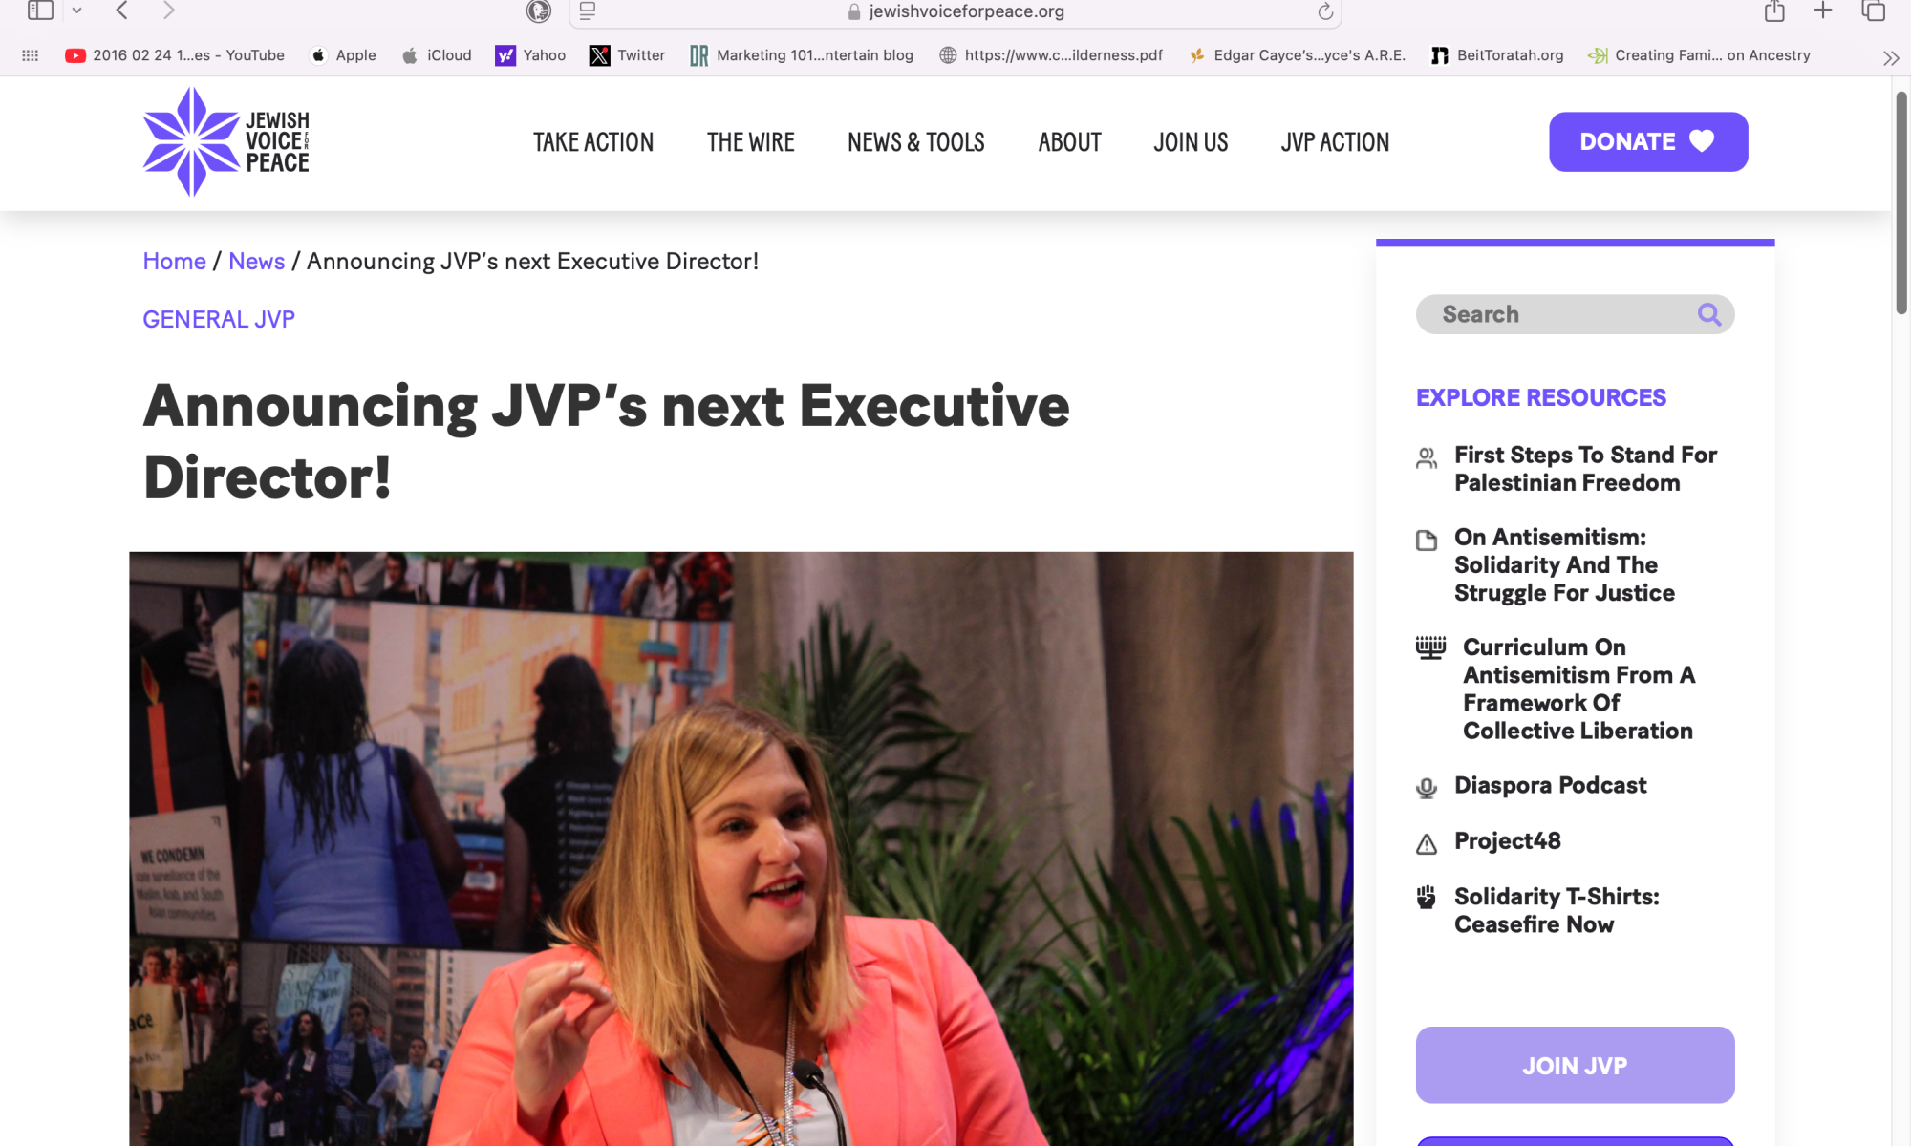Image resolution: width=1911 pixels, height=1146 pixels.
Task: Open Reader view icon in address bar
Action: pos(588,11)
